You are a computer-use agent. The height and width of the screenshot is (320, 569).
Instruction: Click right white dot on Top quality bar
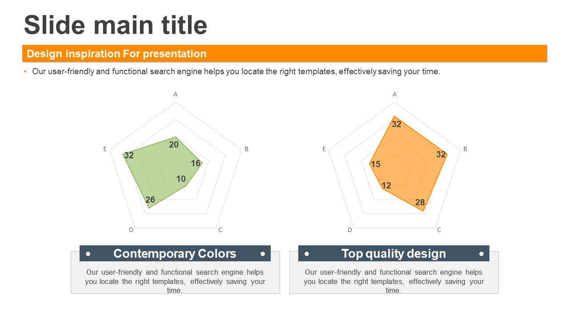[x=481, y=254]
